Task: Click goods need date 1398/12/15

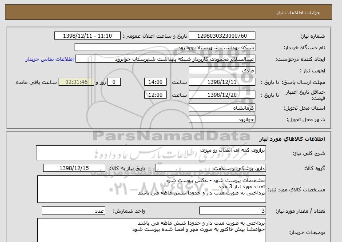Action: coord(74,168)
